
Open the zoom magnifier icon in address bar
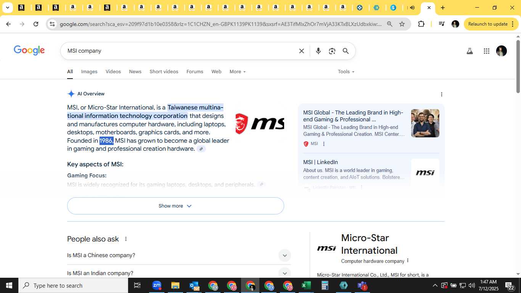pyautogui.click(x=389, y=24)
